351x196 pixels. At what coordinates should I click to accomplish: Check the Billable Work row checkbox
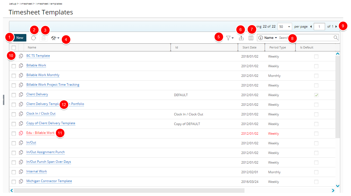click(x=14, y=66)
